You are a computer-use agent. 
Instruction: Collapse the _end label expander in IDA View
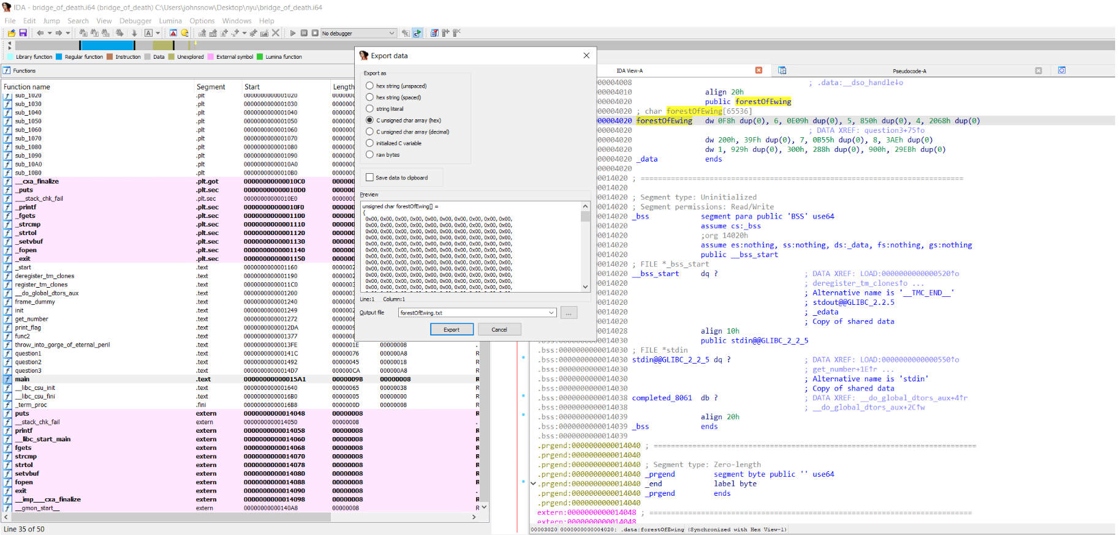pyautogui.click(x=533, y=484)
